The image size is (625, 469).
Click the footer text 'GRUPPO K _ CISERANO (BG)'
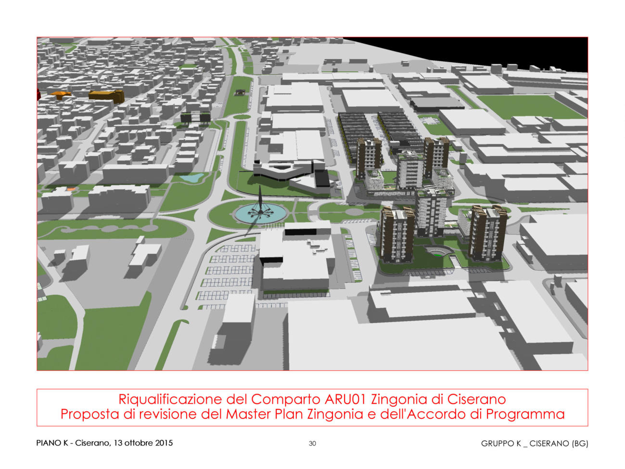[x=535, y=443]
